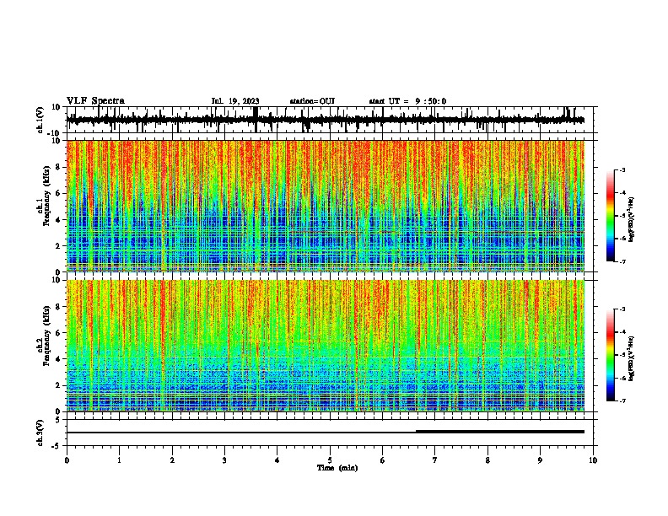The image size is (668, 516).
Task: Click the "-3" value on ch.1 color bar
Action: click(x=622, y=170)
